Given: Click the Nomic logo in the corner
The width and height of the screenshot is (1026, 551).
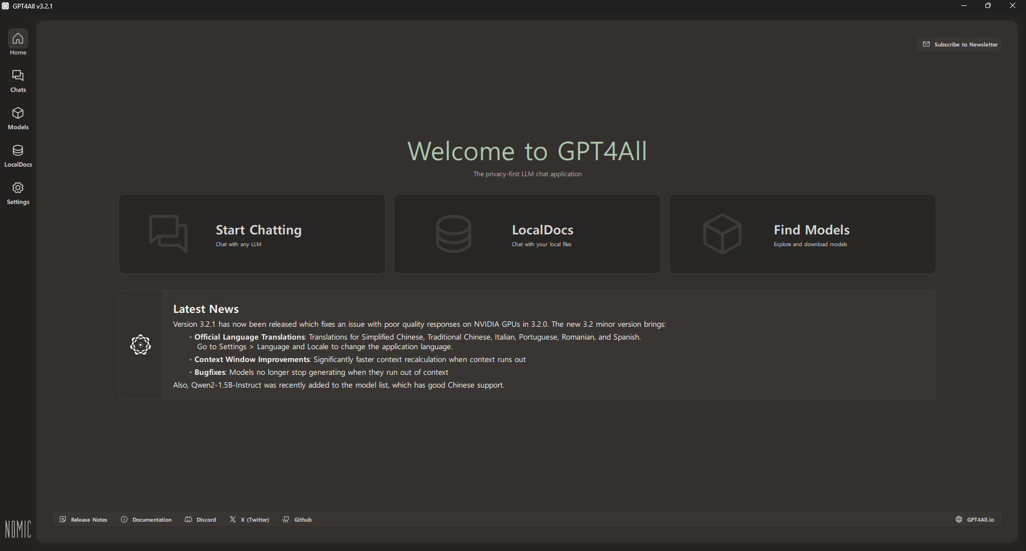Looking at the screenshot, I should pos(18,529).
